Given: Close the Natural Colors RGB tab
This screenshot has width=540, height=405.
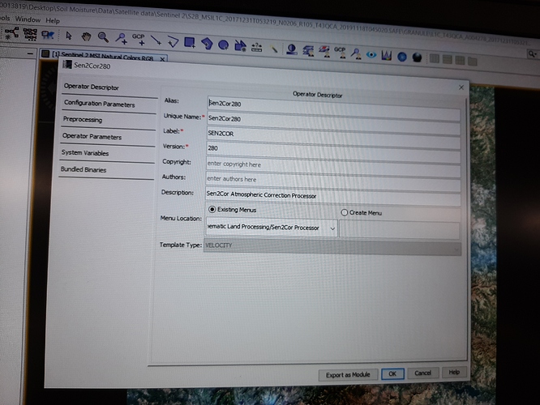Looking at the screenshot, I should pos(162,59).
